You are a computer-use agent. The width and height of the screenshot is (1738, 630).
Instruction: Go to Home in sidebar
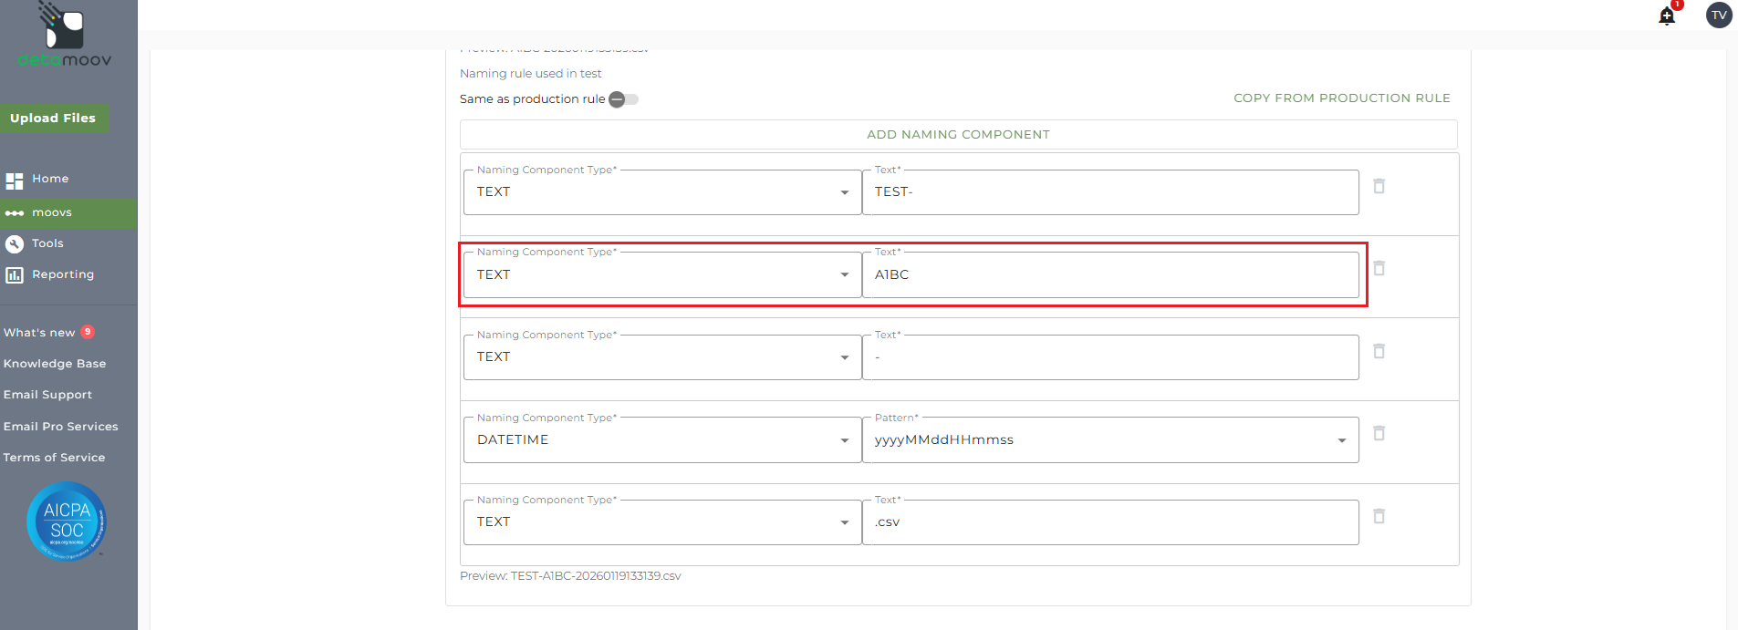click(50, 179)
